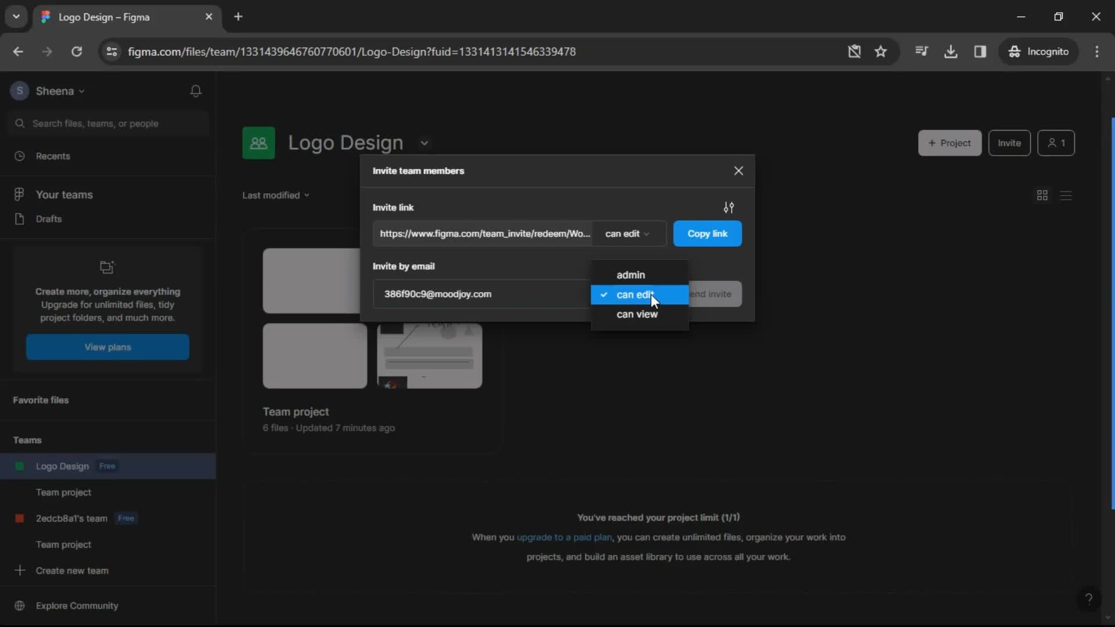Image resolution: width=1115 pixels, height=627 pixels.
Task: Switch to grid view
Action: point(1042,196)
